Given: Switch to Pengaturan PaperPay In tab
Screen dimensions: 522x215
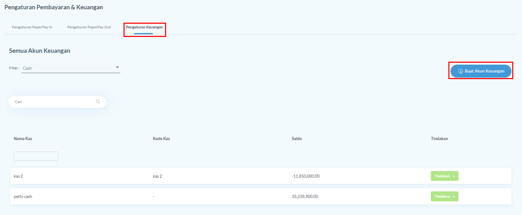Looking at the screenshot, I should (x=32, y=27).
